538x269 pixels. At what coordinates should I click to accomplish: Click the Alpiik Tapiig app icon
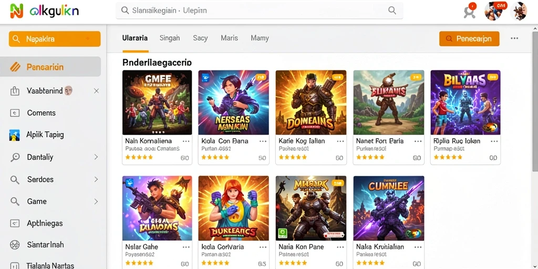pyautogui.click(x=14, y=135)
